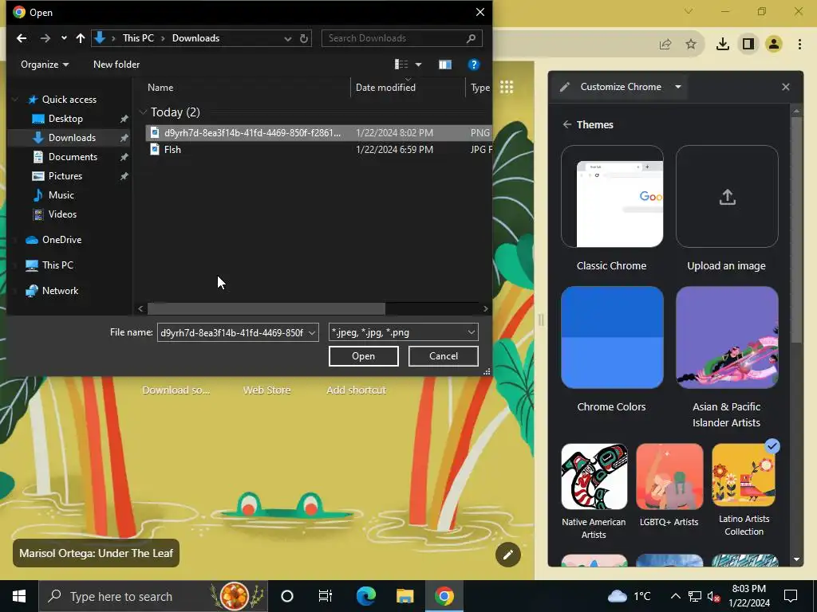Click the Open button

[x=363, y=356]
